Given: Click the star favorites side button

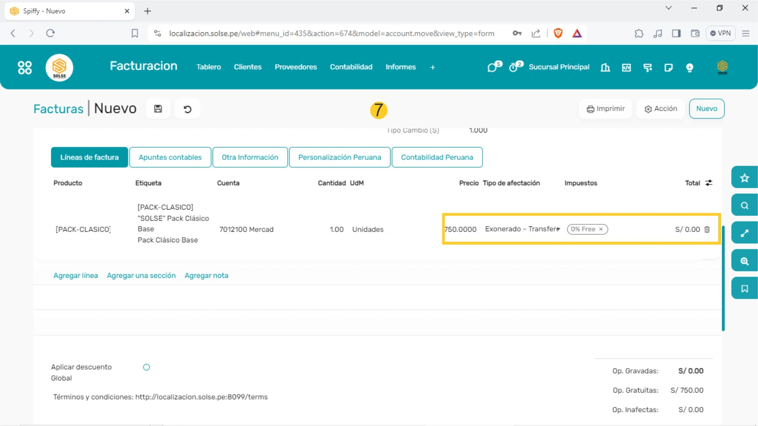Looking at the screenshot, I should coord(744,177).
